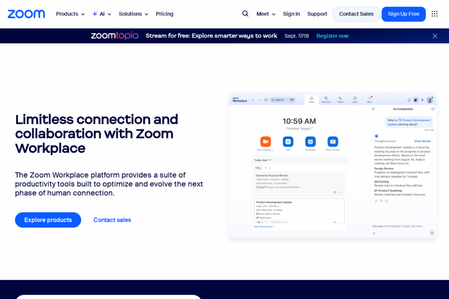Click the back arrow in Workplace preview header
Viewport: 449px width, 299px height.
[x=253, y=100]
